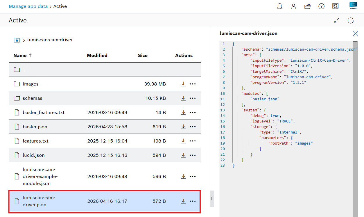
Task: Click the ctrlX OS logo
Action: [x=353, y=6]
